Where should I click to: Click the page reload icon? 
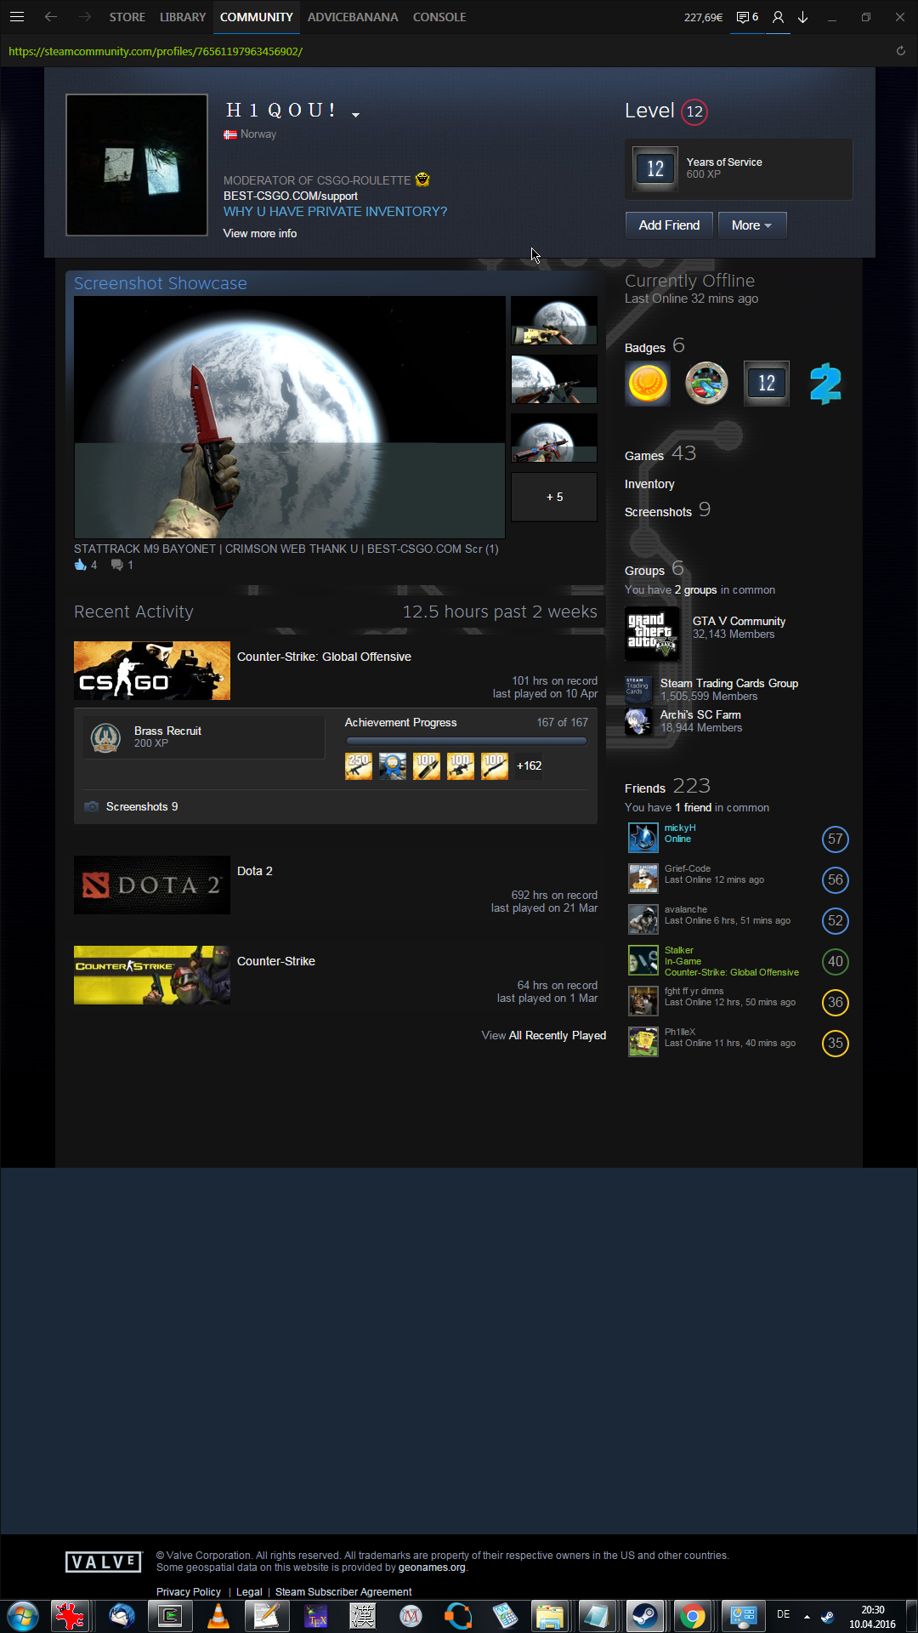pyautogui.click(x=900, y=51)
